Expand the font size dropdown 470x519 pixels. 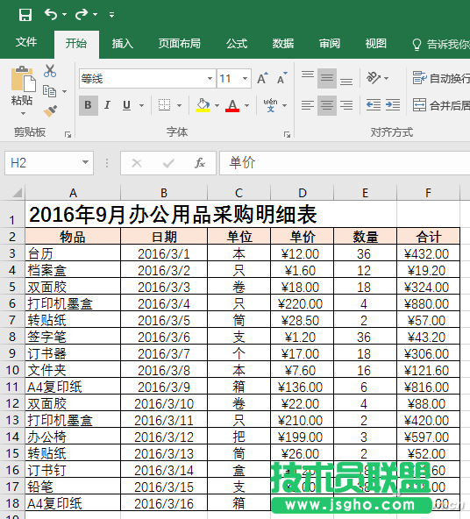[x=246, y=78]
